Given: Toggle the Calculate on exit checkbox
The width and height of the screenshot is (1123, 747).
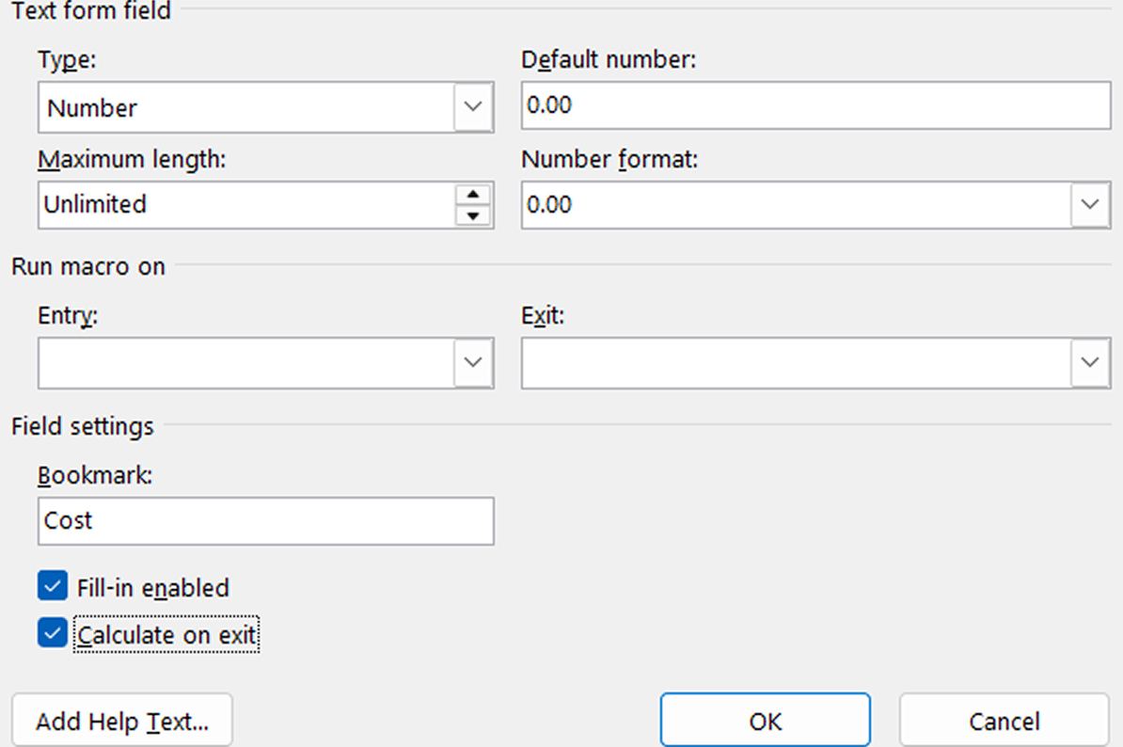Looking at the screenshot, I should point(53,634).
